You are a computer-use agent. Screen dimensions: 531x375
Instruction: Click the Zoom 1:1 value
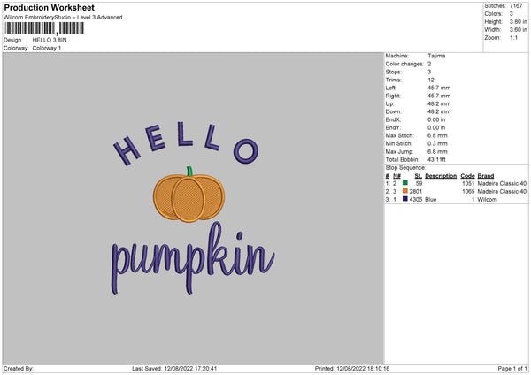click(514, 37)
